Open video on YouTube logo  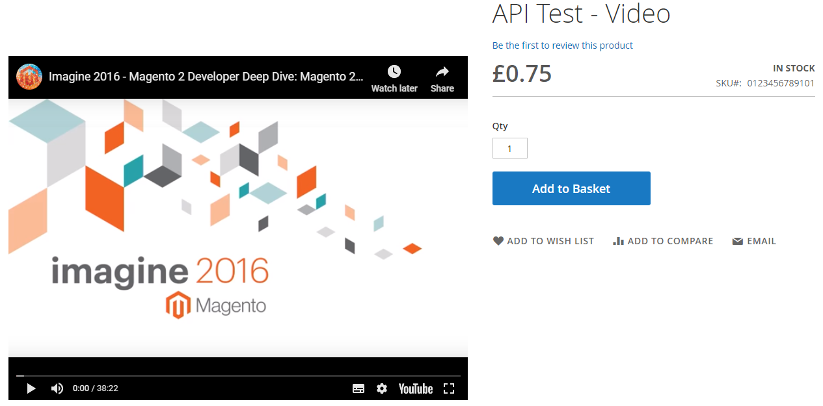point(416,388)
